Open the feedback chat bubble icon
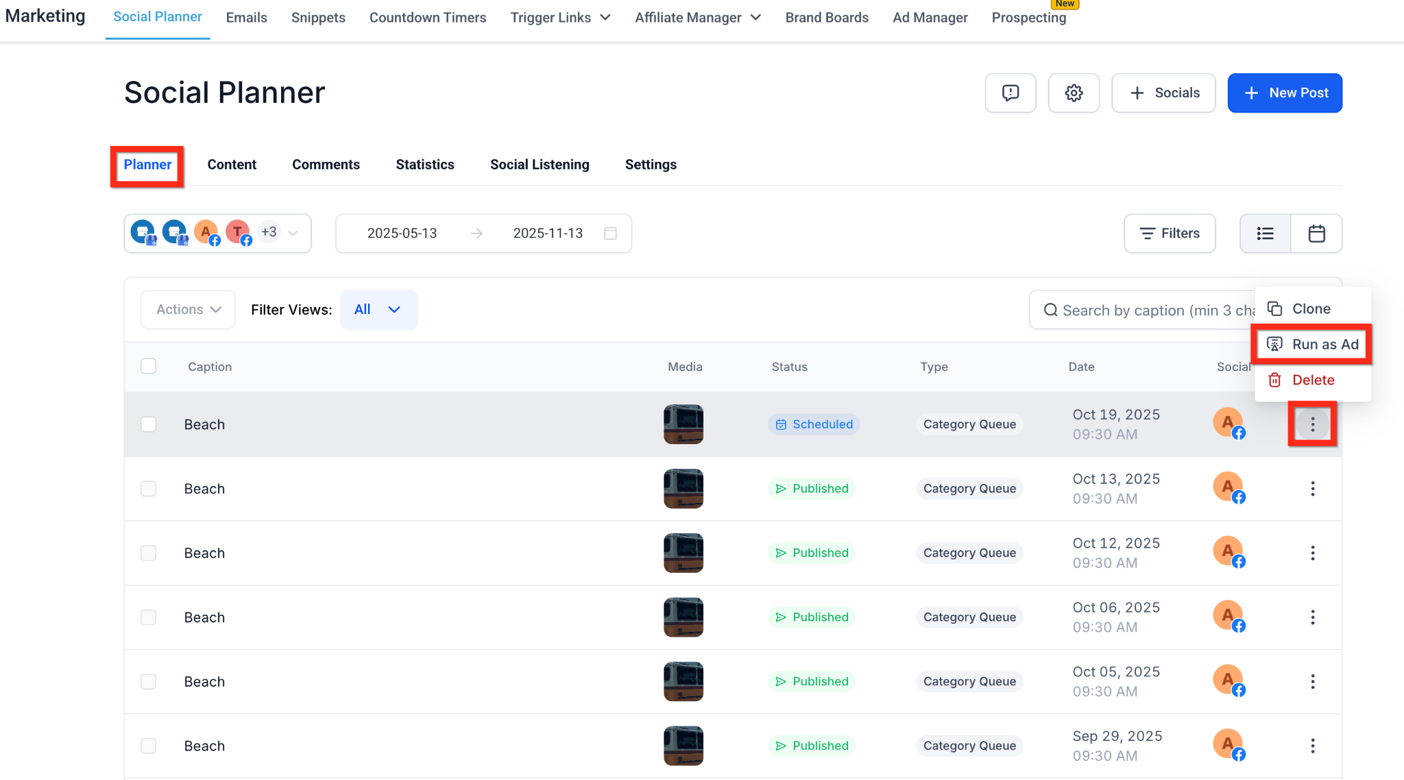 pos(1010,93)
